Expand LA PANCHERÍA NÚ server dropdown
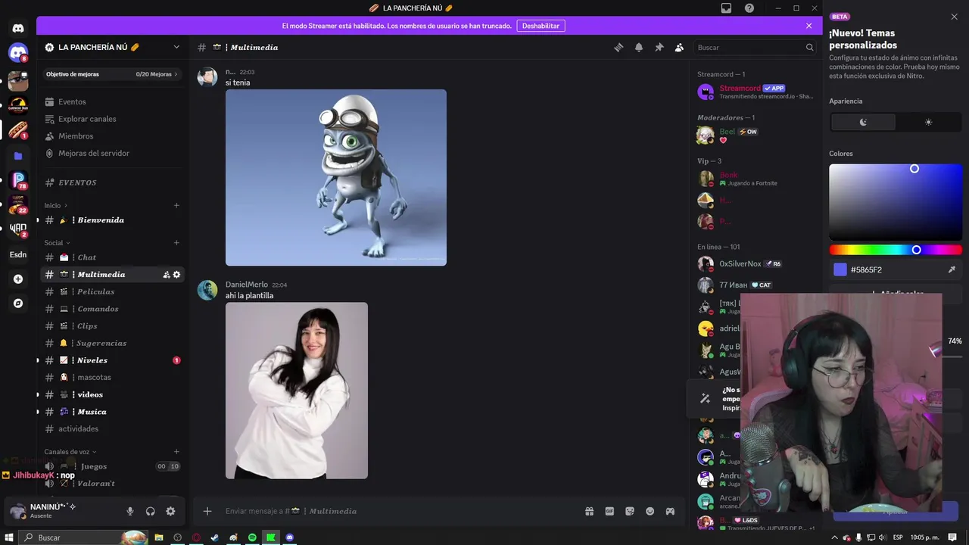 point(176,47)
